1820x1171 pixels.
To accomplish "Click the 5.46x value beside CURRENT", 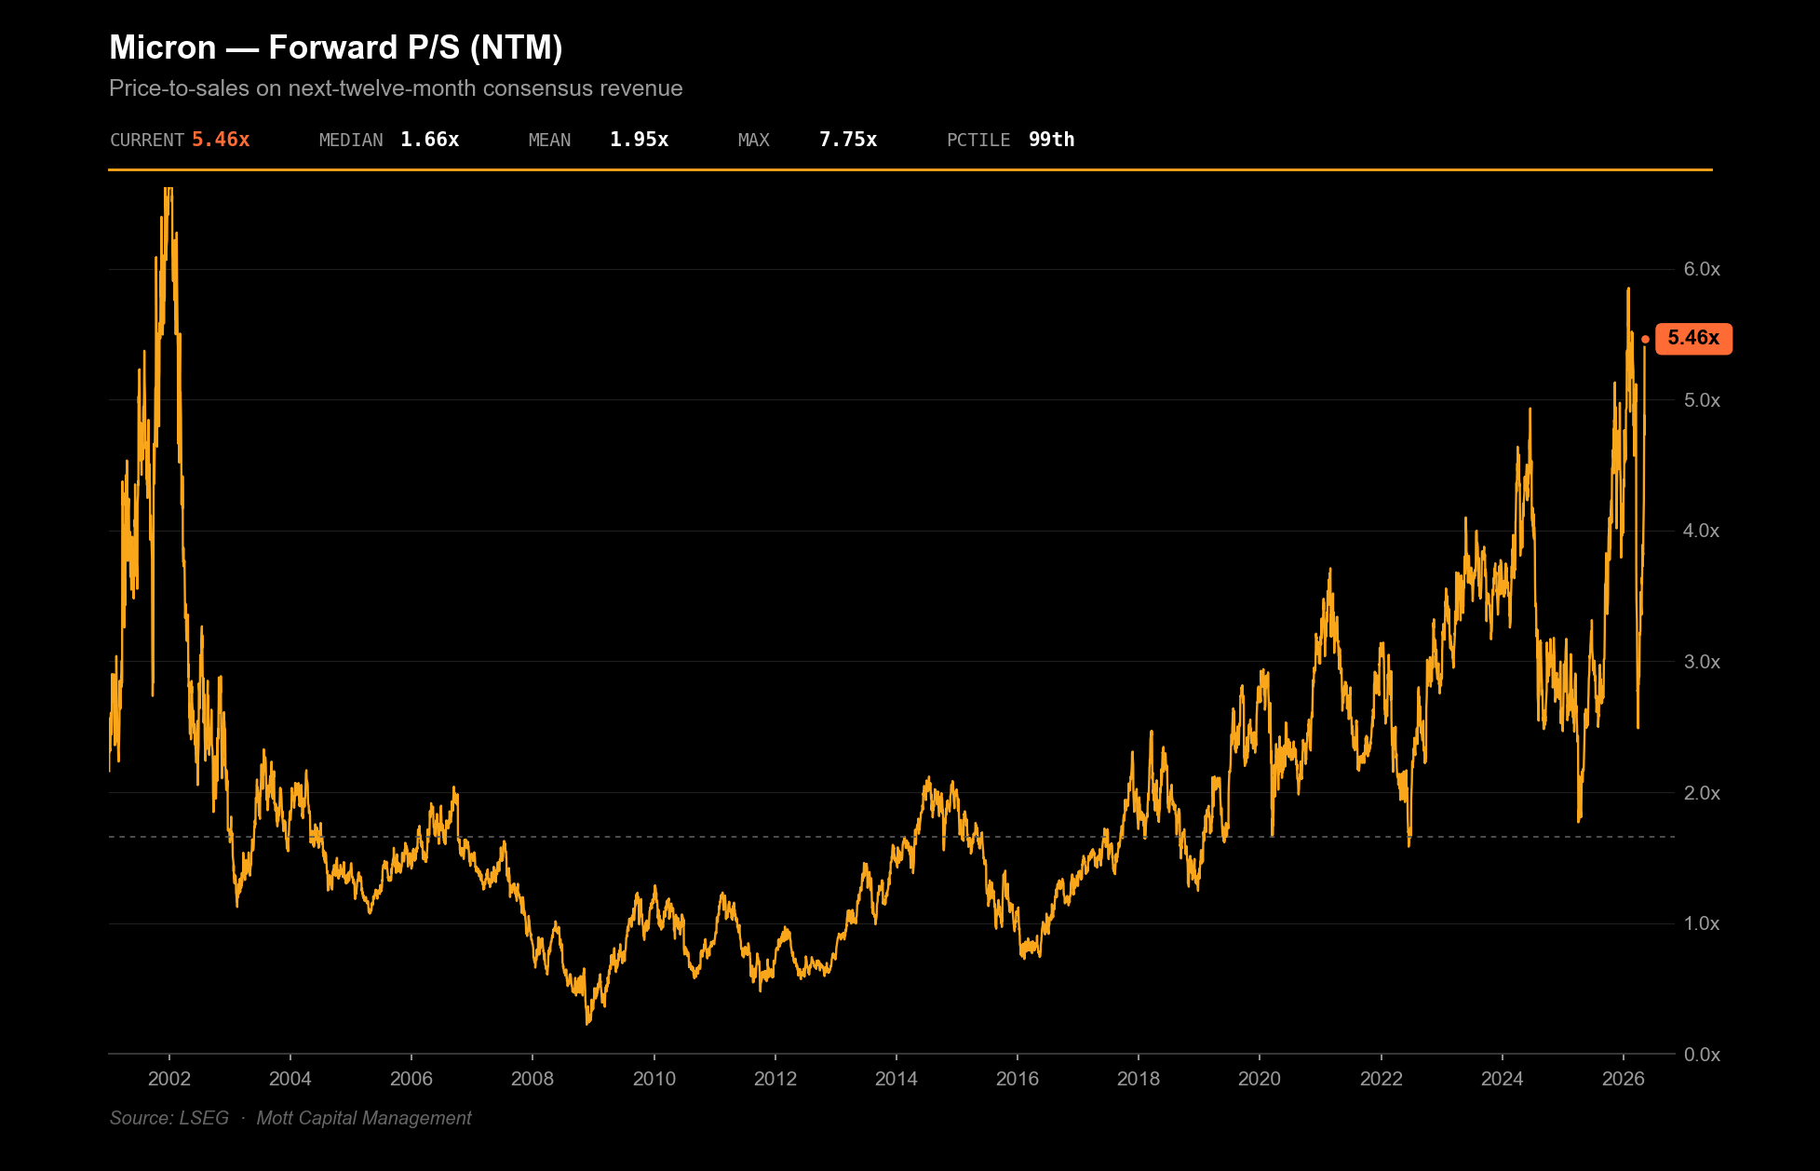I will (x=221, y=140).
